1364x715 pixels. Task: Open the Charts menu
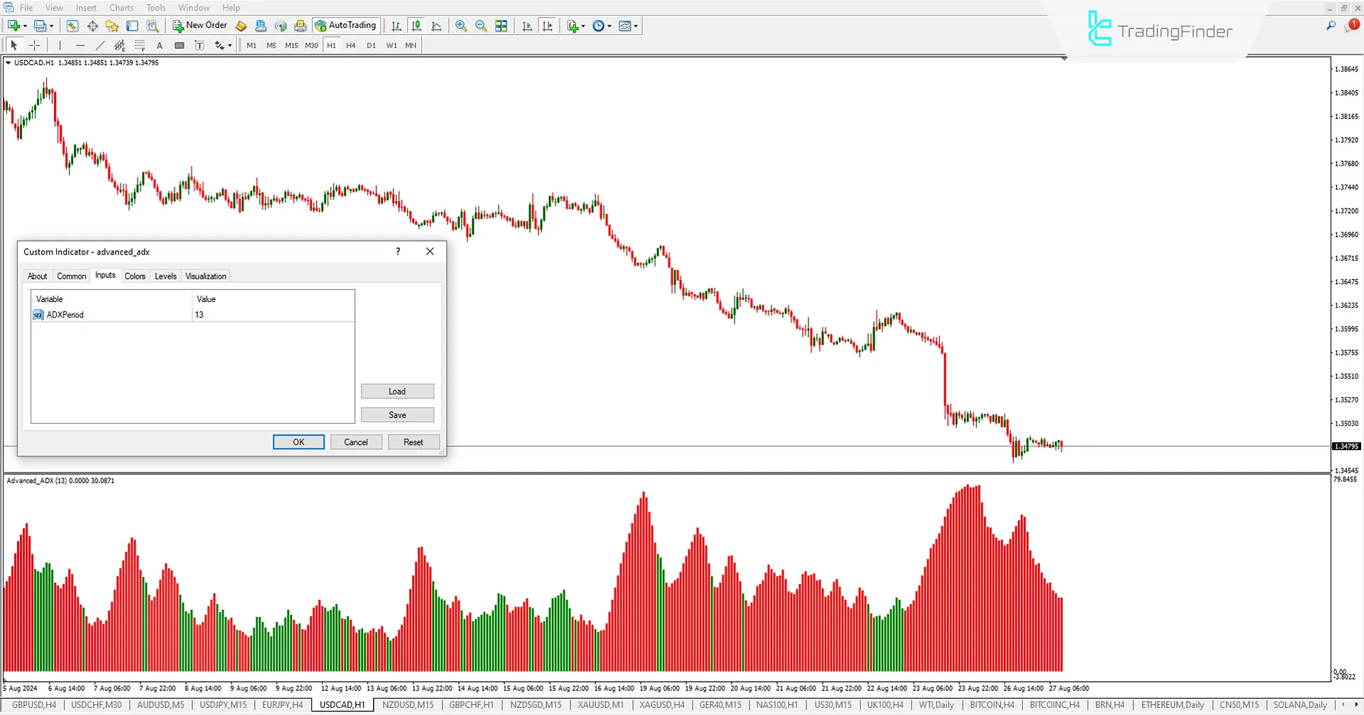click(121, 8)
